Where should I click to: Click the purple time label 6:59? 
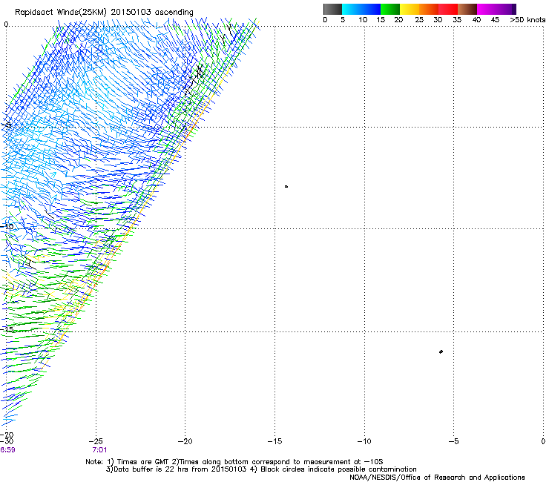(7, 450)
